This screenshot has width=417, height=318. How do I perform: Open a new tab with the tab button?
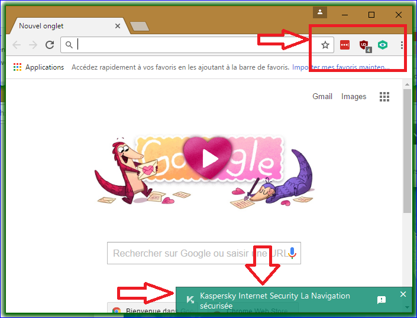(x=140, y=27)
